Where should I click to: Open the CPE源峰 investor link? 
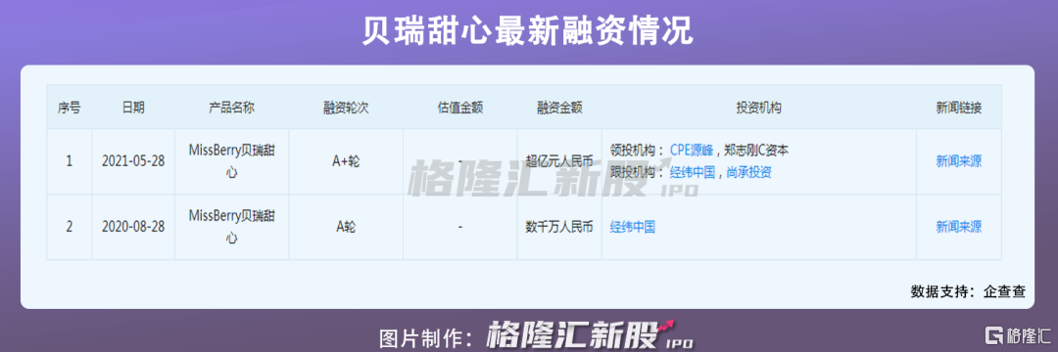click(x=692, y=150)
